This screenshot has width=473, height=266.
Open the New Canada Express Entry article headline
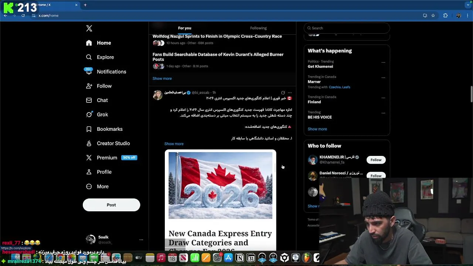click(x=220, y=241)
